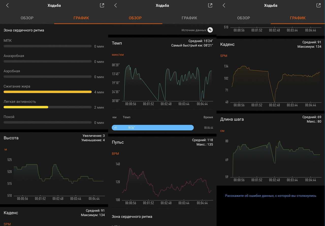Viewport: 325px width, 226px height.
Task: Switch to ОБЗОР tab in the right screen
Action: (x=243, y=18)
